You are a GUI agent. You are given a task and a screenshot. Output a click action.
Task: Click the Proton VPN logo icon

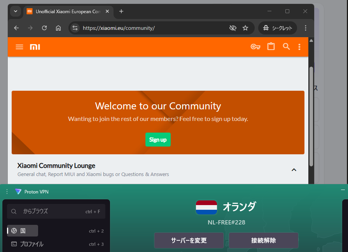point(18,192)
